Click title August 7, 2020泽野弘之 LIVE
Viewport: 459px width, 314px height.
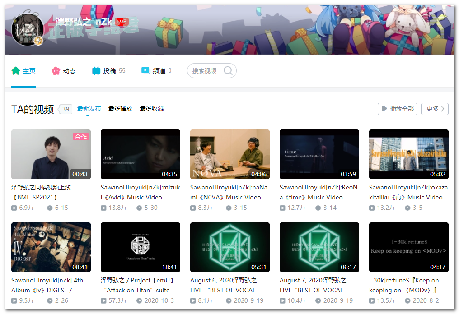click(313, 285)
